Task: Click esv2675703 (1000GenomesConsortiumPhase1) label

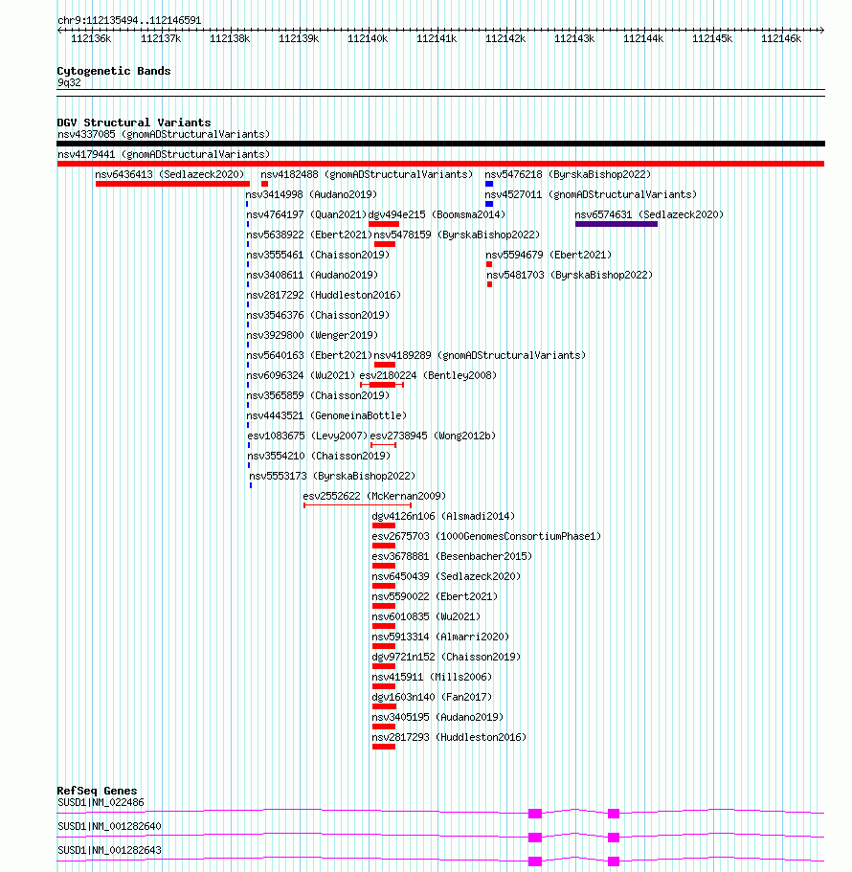Action: [x=486, y=535]
